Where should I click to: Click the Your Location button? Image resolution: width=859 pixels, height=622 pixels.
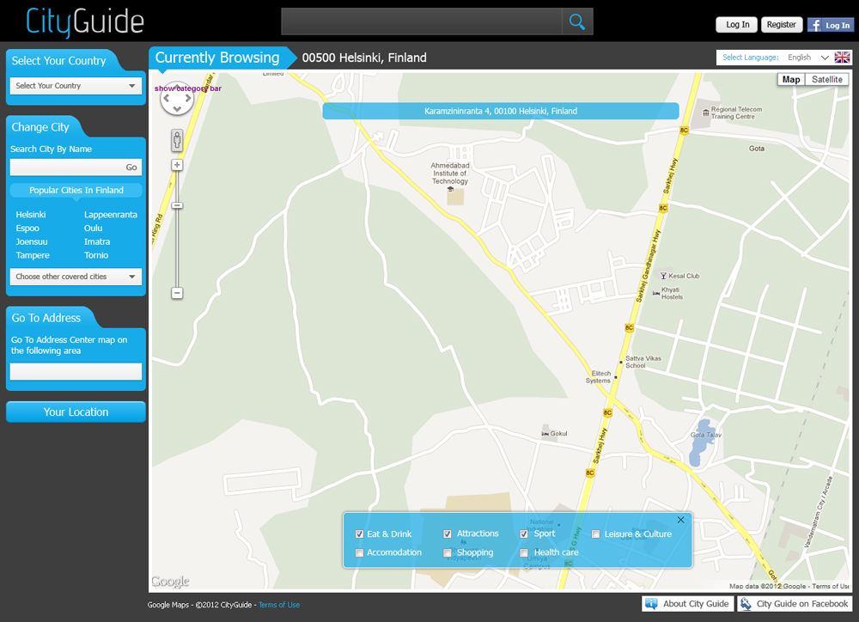click(76, 412)
